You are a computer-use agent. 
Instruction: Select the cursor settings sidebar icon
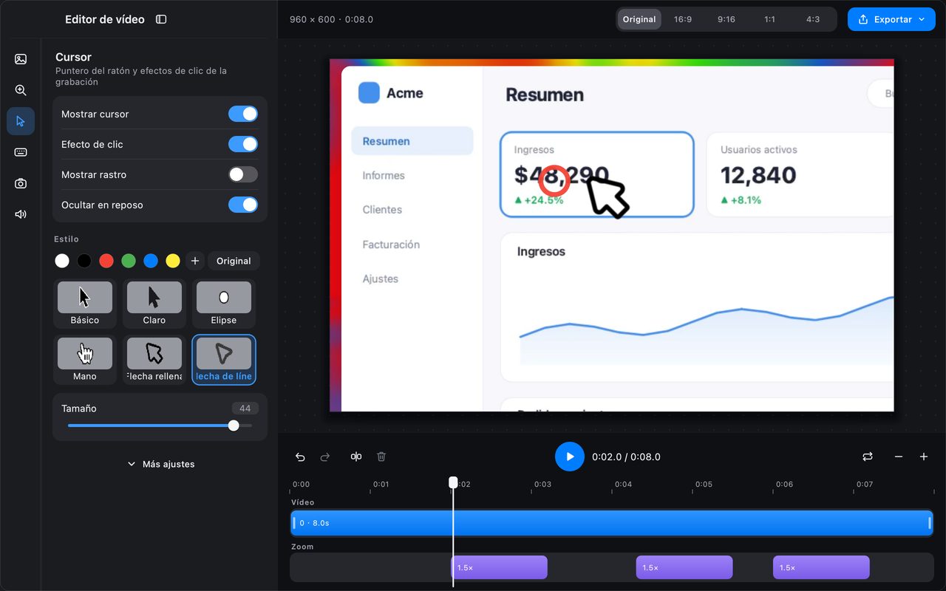21,121
